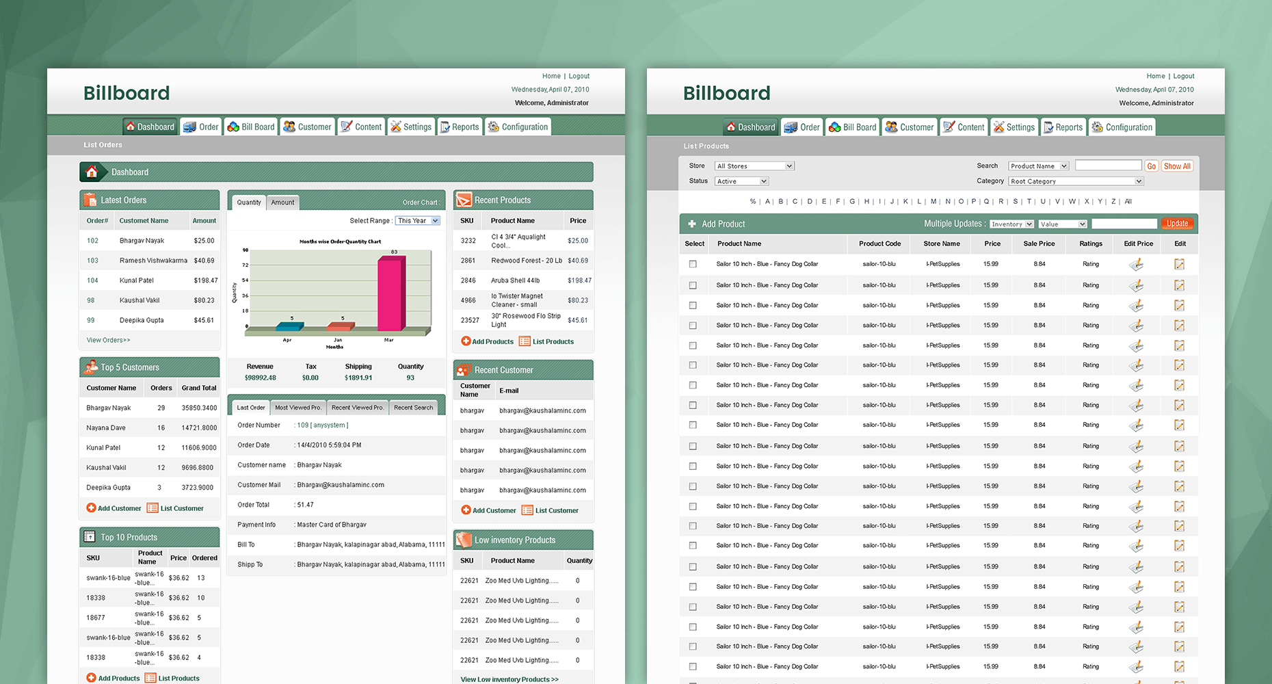Click Edit icon in fifth product row
The height and width of the screenshot is (684, 1272).
[1180, 345]
